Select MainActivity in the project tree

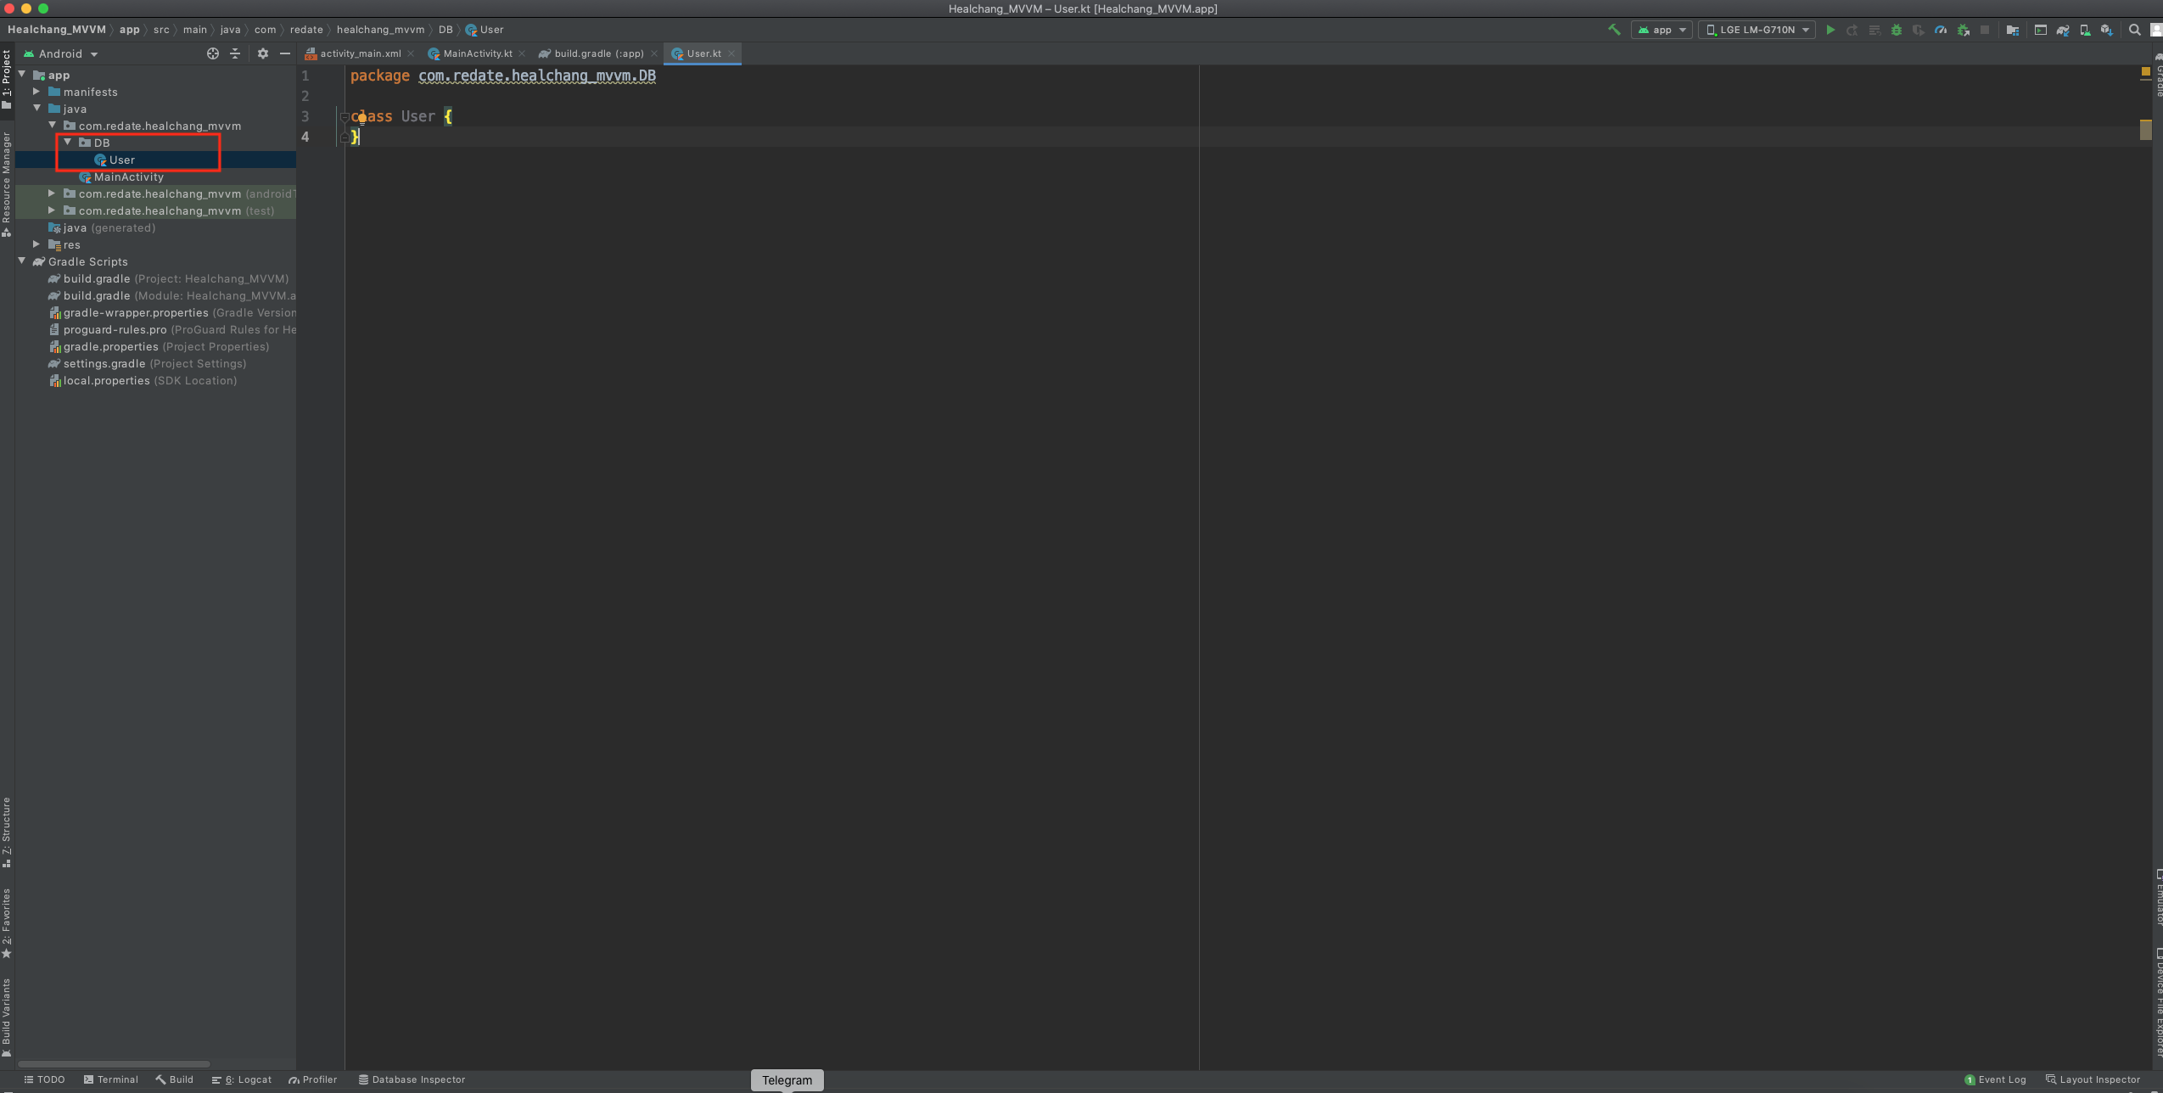point(129,177)
